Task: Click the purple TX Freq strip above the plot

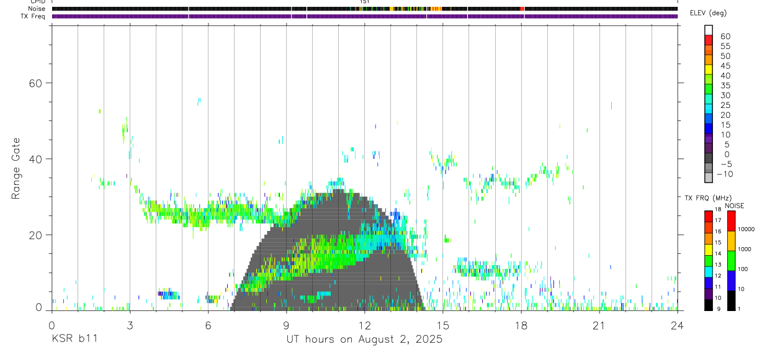Action: [x=364, y=16]
